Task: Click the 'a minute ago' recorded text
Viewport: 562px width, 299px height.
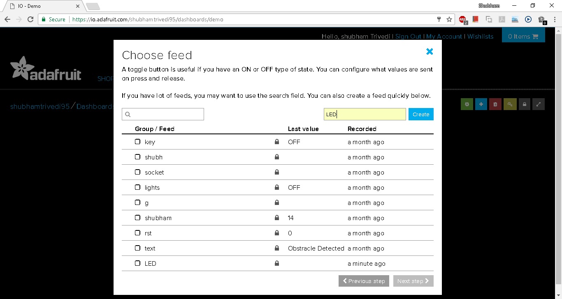Action: click(367, 263)
